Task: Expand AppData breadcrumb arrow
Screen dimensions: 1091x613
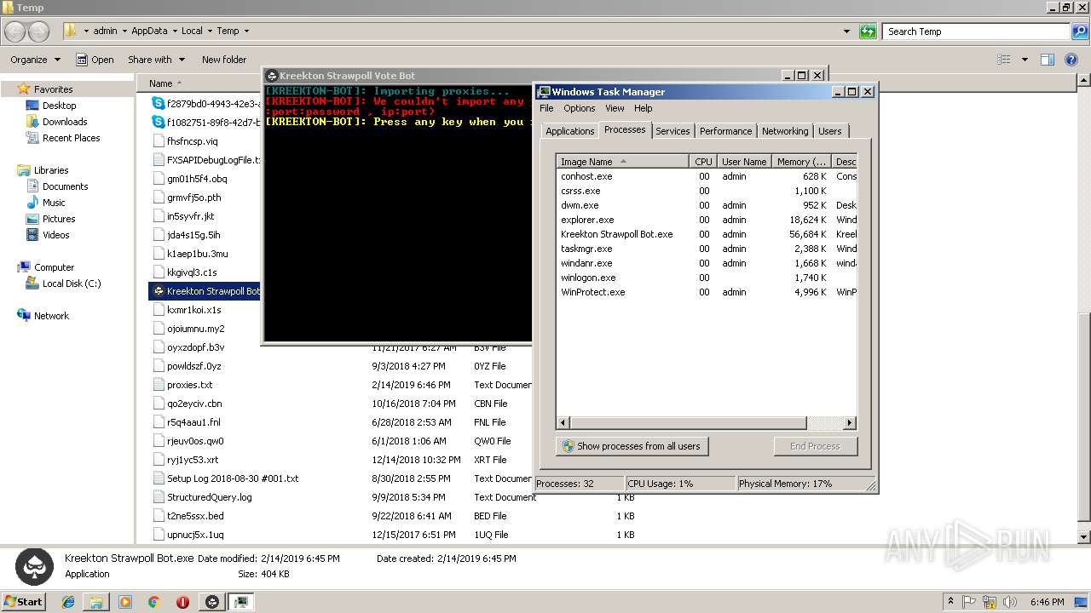Action: 175,32
